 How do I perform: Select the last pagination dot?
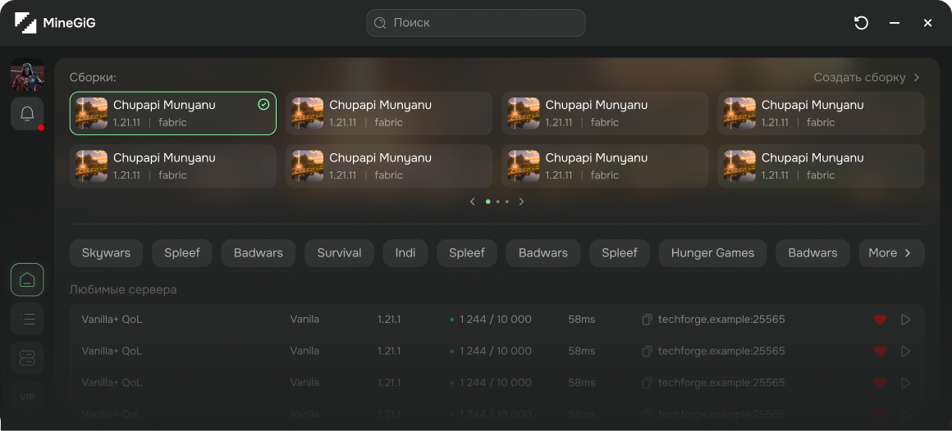pos(507,202)
